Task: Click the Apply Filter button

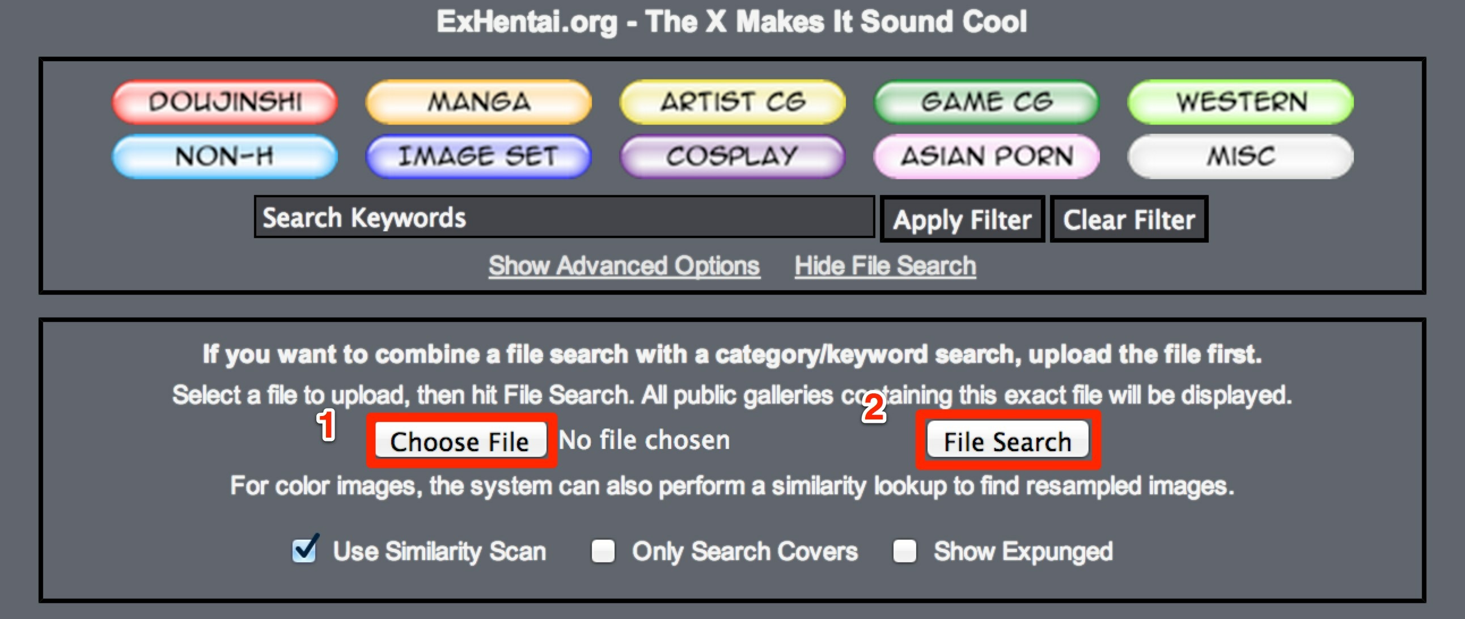Action: (x=962, y=219)
